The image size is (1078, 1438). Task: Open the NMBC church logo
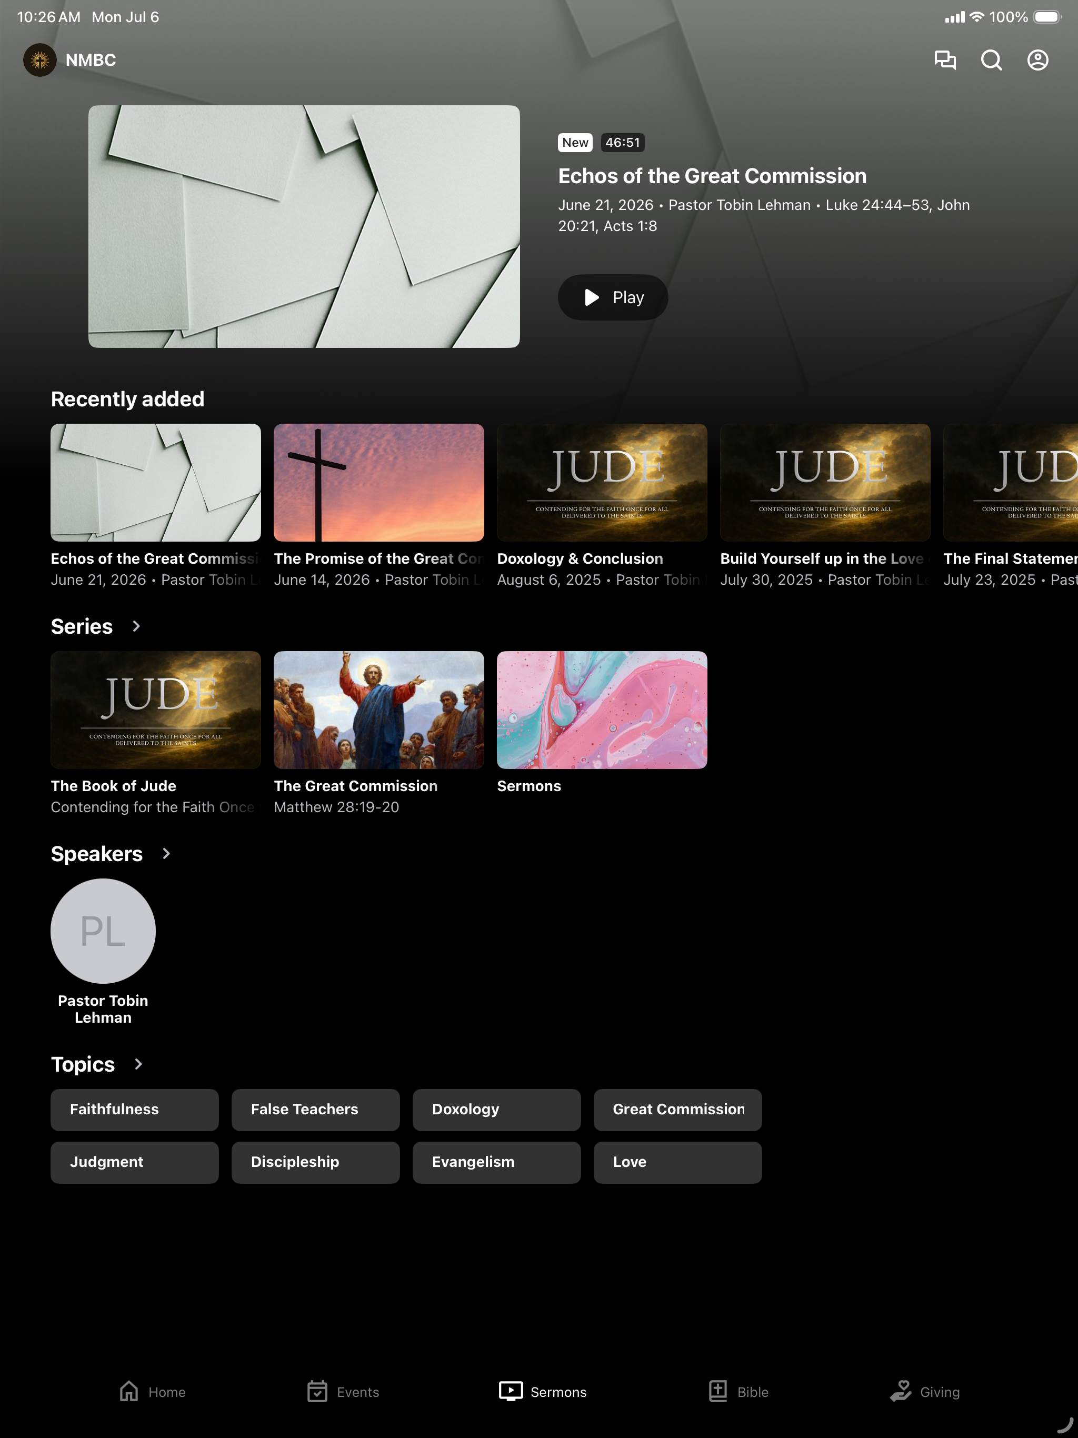[x=39, y=60]
